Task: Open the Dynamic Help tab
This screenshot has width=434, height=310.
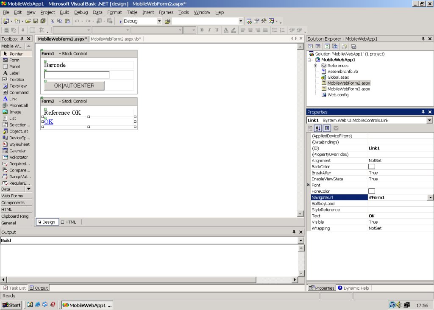Action: click(x=353, y=288)
